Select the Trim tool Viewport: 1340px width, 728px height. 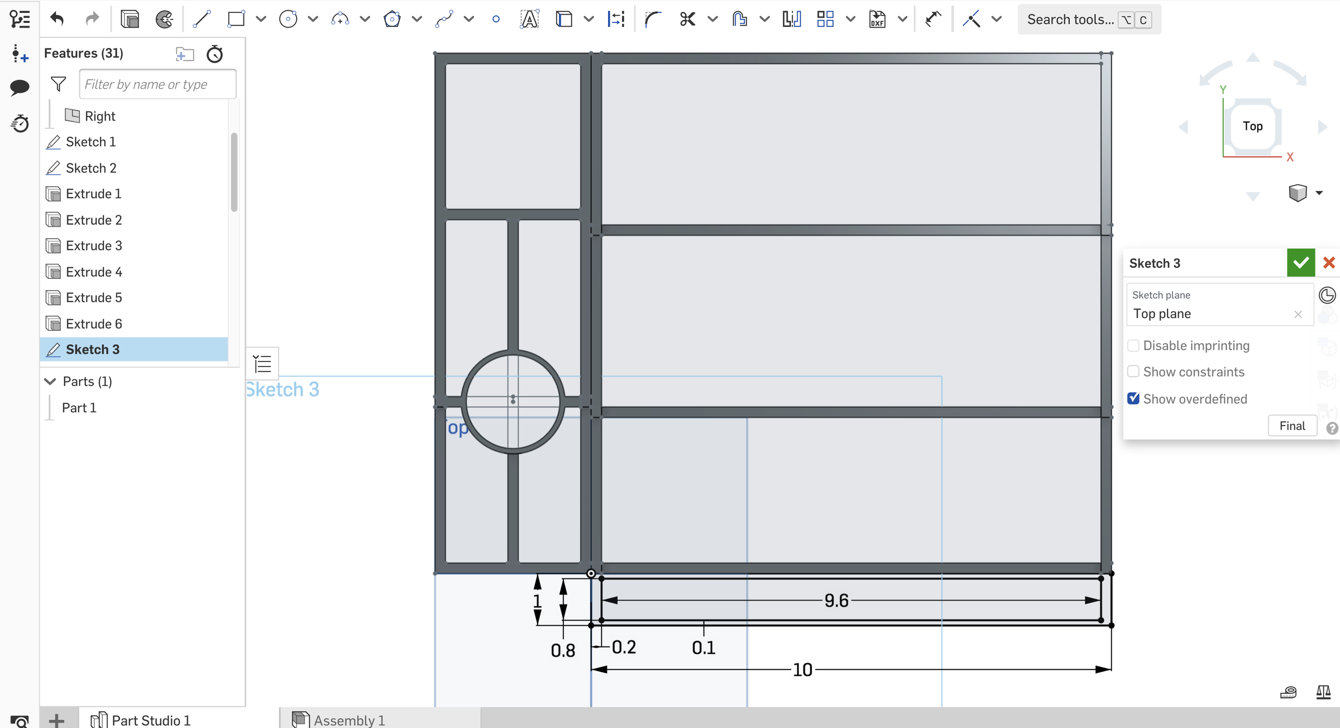(687, 19)
